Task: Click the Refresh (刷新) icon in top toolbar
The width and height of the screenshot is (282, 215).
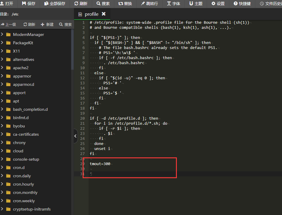Action: coord(76,4)
